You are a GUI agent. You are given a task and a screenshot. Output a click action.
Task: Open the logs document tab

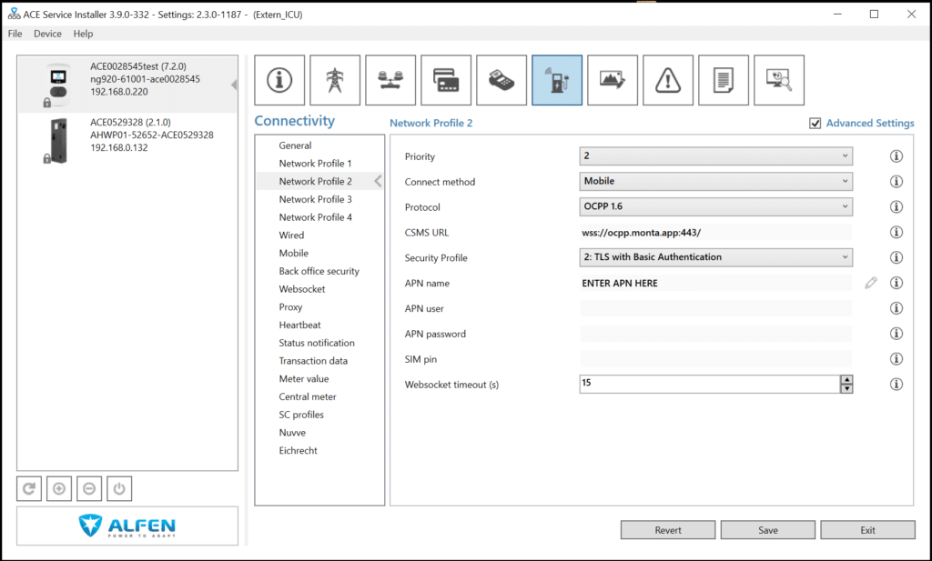[x=724, y=80]
